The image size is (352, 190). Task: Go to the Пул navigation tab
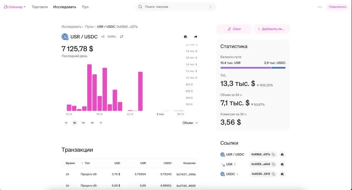click(x=85, y=7)
